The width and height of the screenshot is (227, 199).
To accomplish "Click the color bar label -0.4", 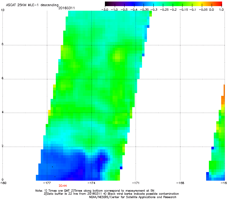I will pos(134,10).
